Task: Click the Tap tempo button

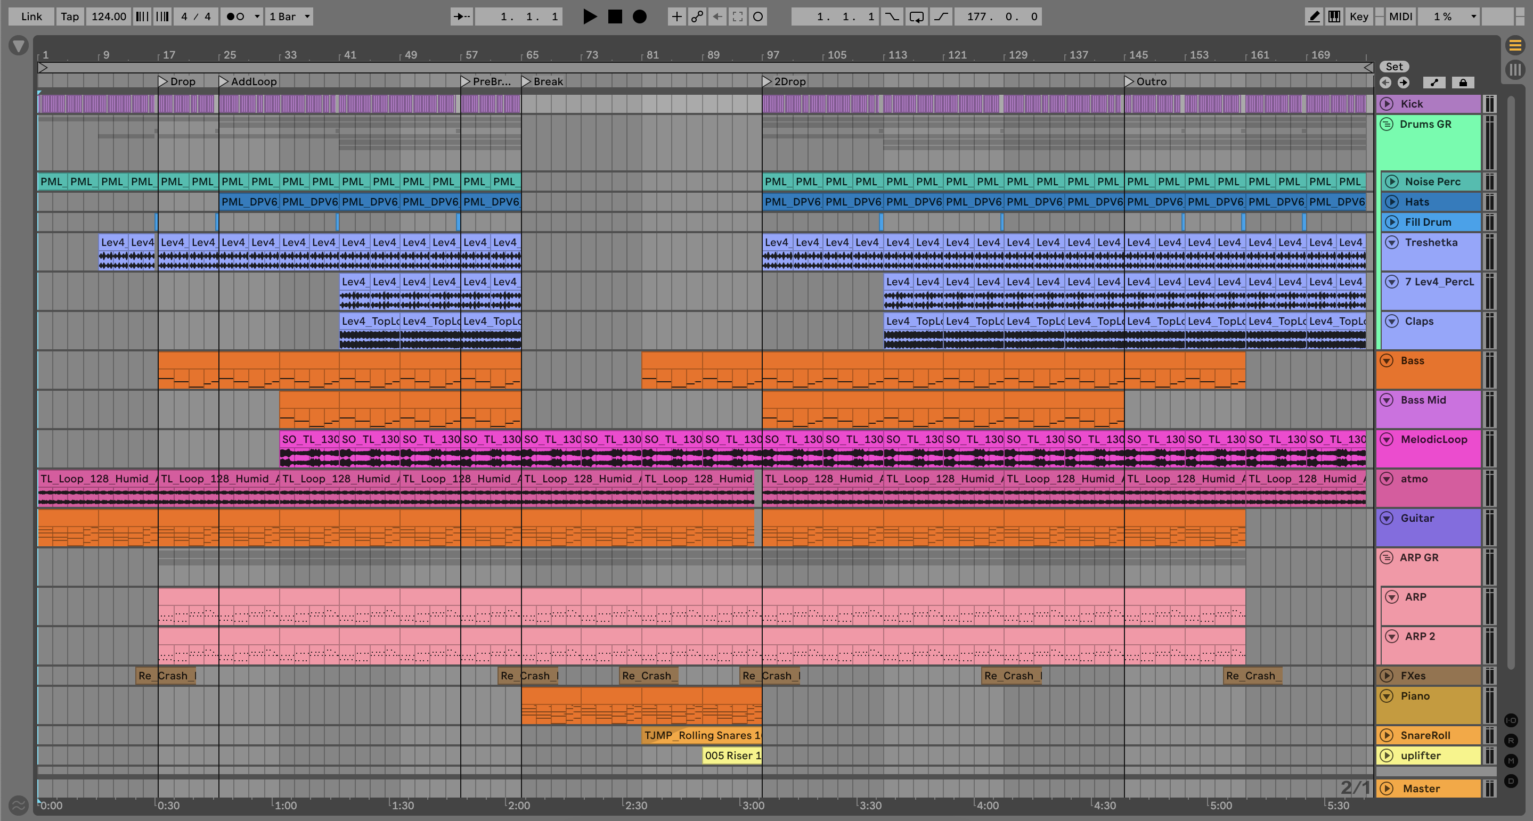Action: [70, 17]
